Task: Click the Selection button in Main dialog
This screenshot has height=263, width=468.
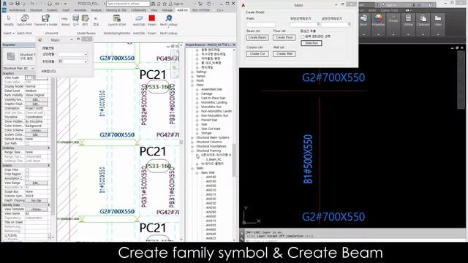Action: [x=312, y=43]
